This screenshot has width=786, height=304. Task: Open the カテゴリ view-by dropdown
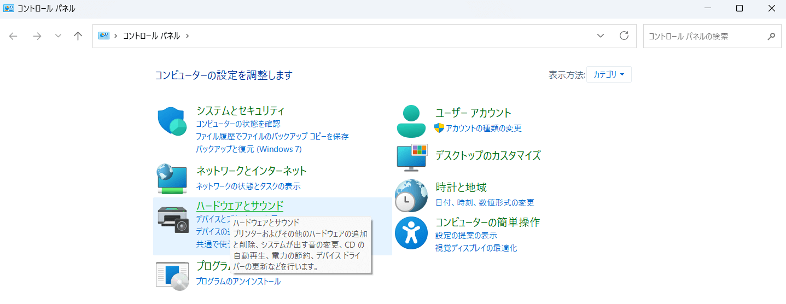(x=609, y=75)
